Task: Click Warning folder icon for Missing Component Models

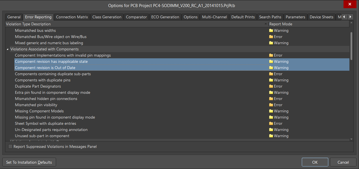Action: click(x=271, y=111)
